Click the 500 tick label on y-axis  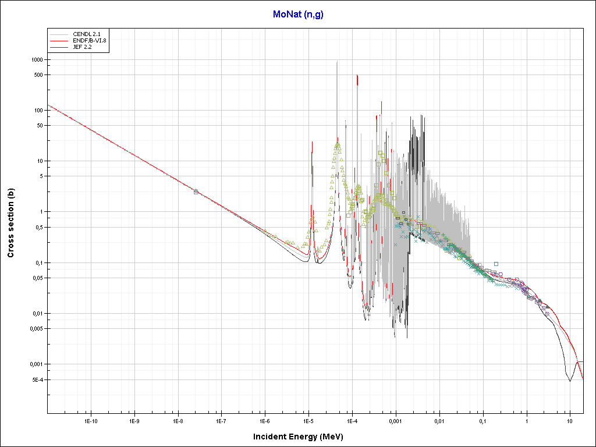38,75
